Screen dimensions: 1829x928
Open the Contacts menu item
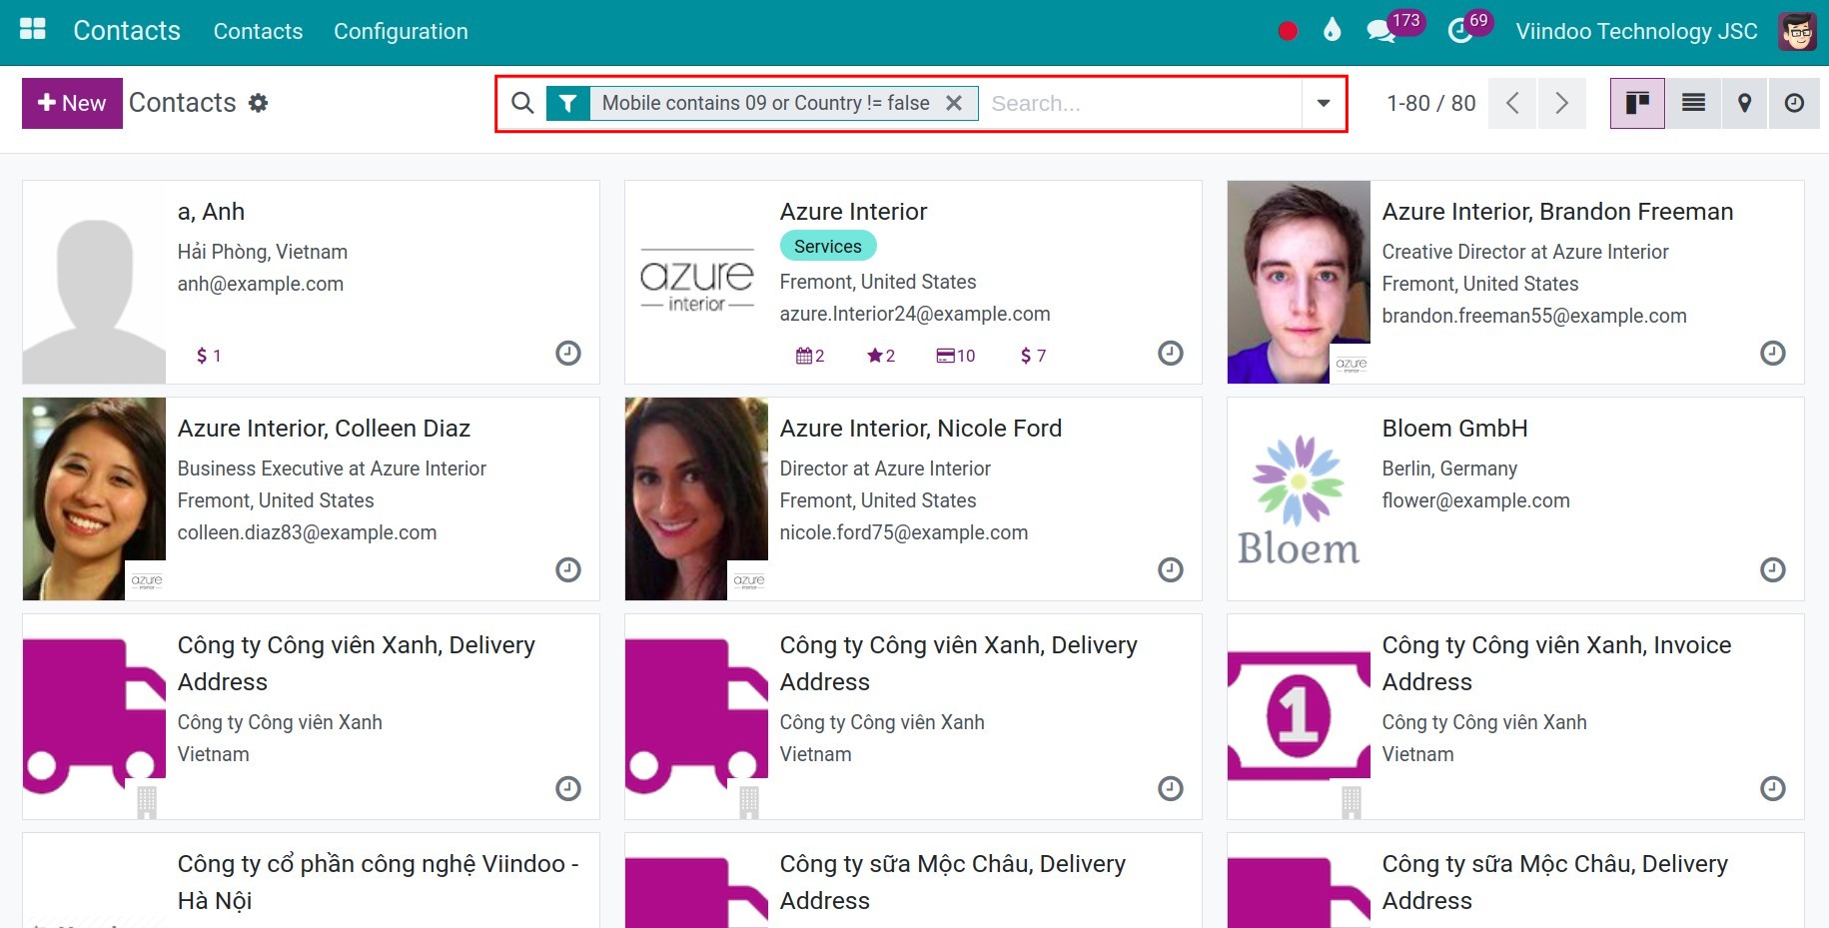click(x=258, y=31)
